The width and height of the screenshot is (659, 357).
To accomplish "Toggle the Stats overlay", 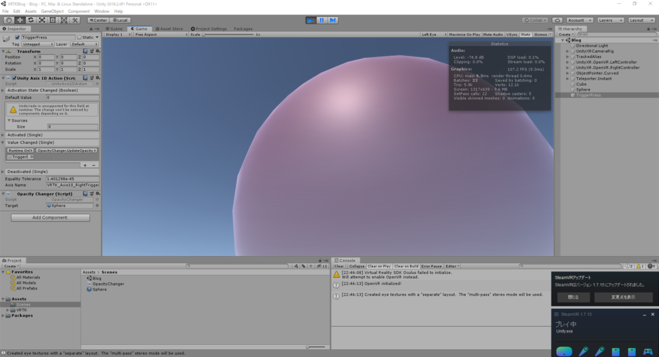I will [525, 35].
